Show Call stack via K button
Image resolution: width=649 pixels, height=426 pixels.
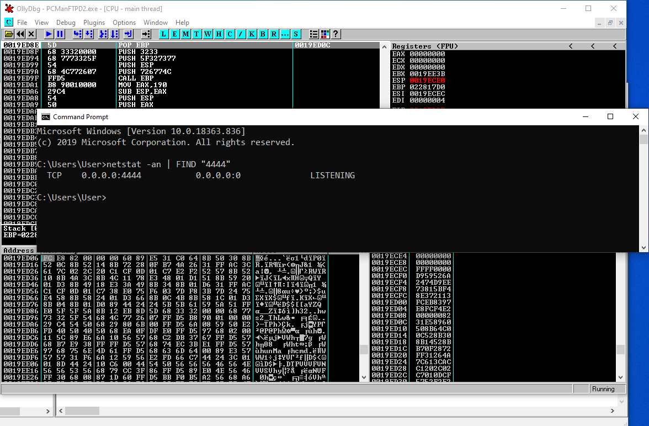[252, 34]
